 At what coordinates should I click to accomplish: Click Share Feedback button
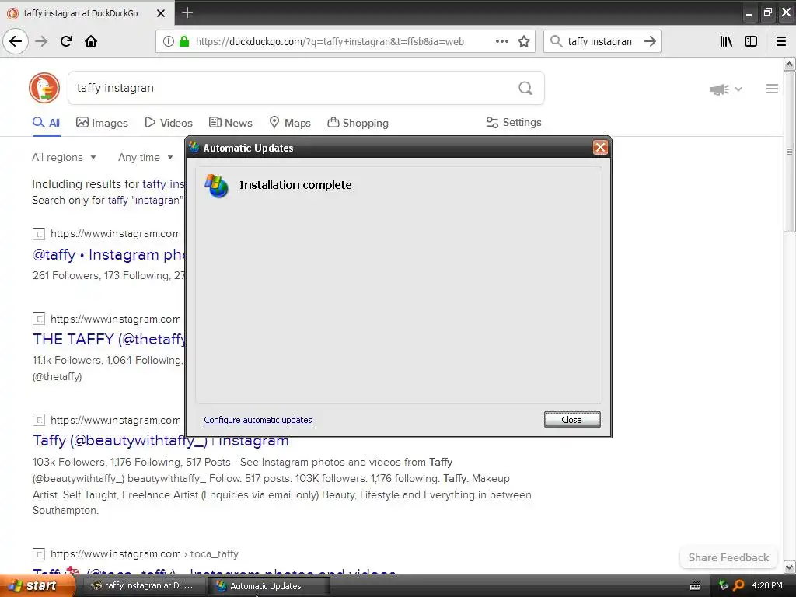click(728, 557)
